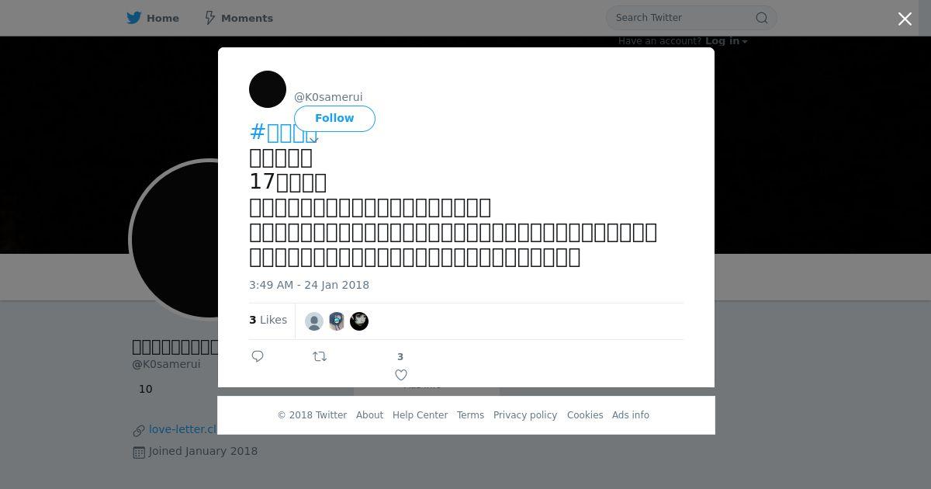This screenshot has height=489, width=931.
Task: View the third liker's dark avatar
Action: (359, 321)
